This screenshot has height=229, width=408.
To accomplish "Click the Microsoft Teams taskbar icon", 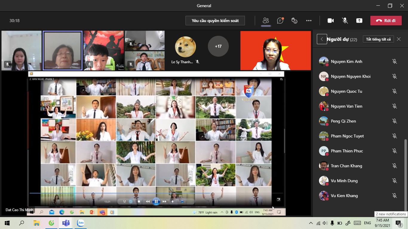I will click(x=66, y=223).
